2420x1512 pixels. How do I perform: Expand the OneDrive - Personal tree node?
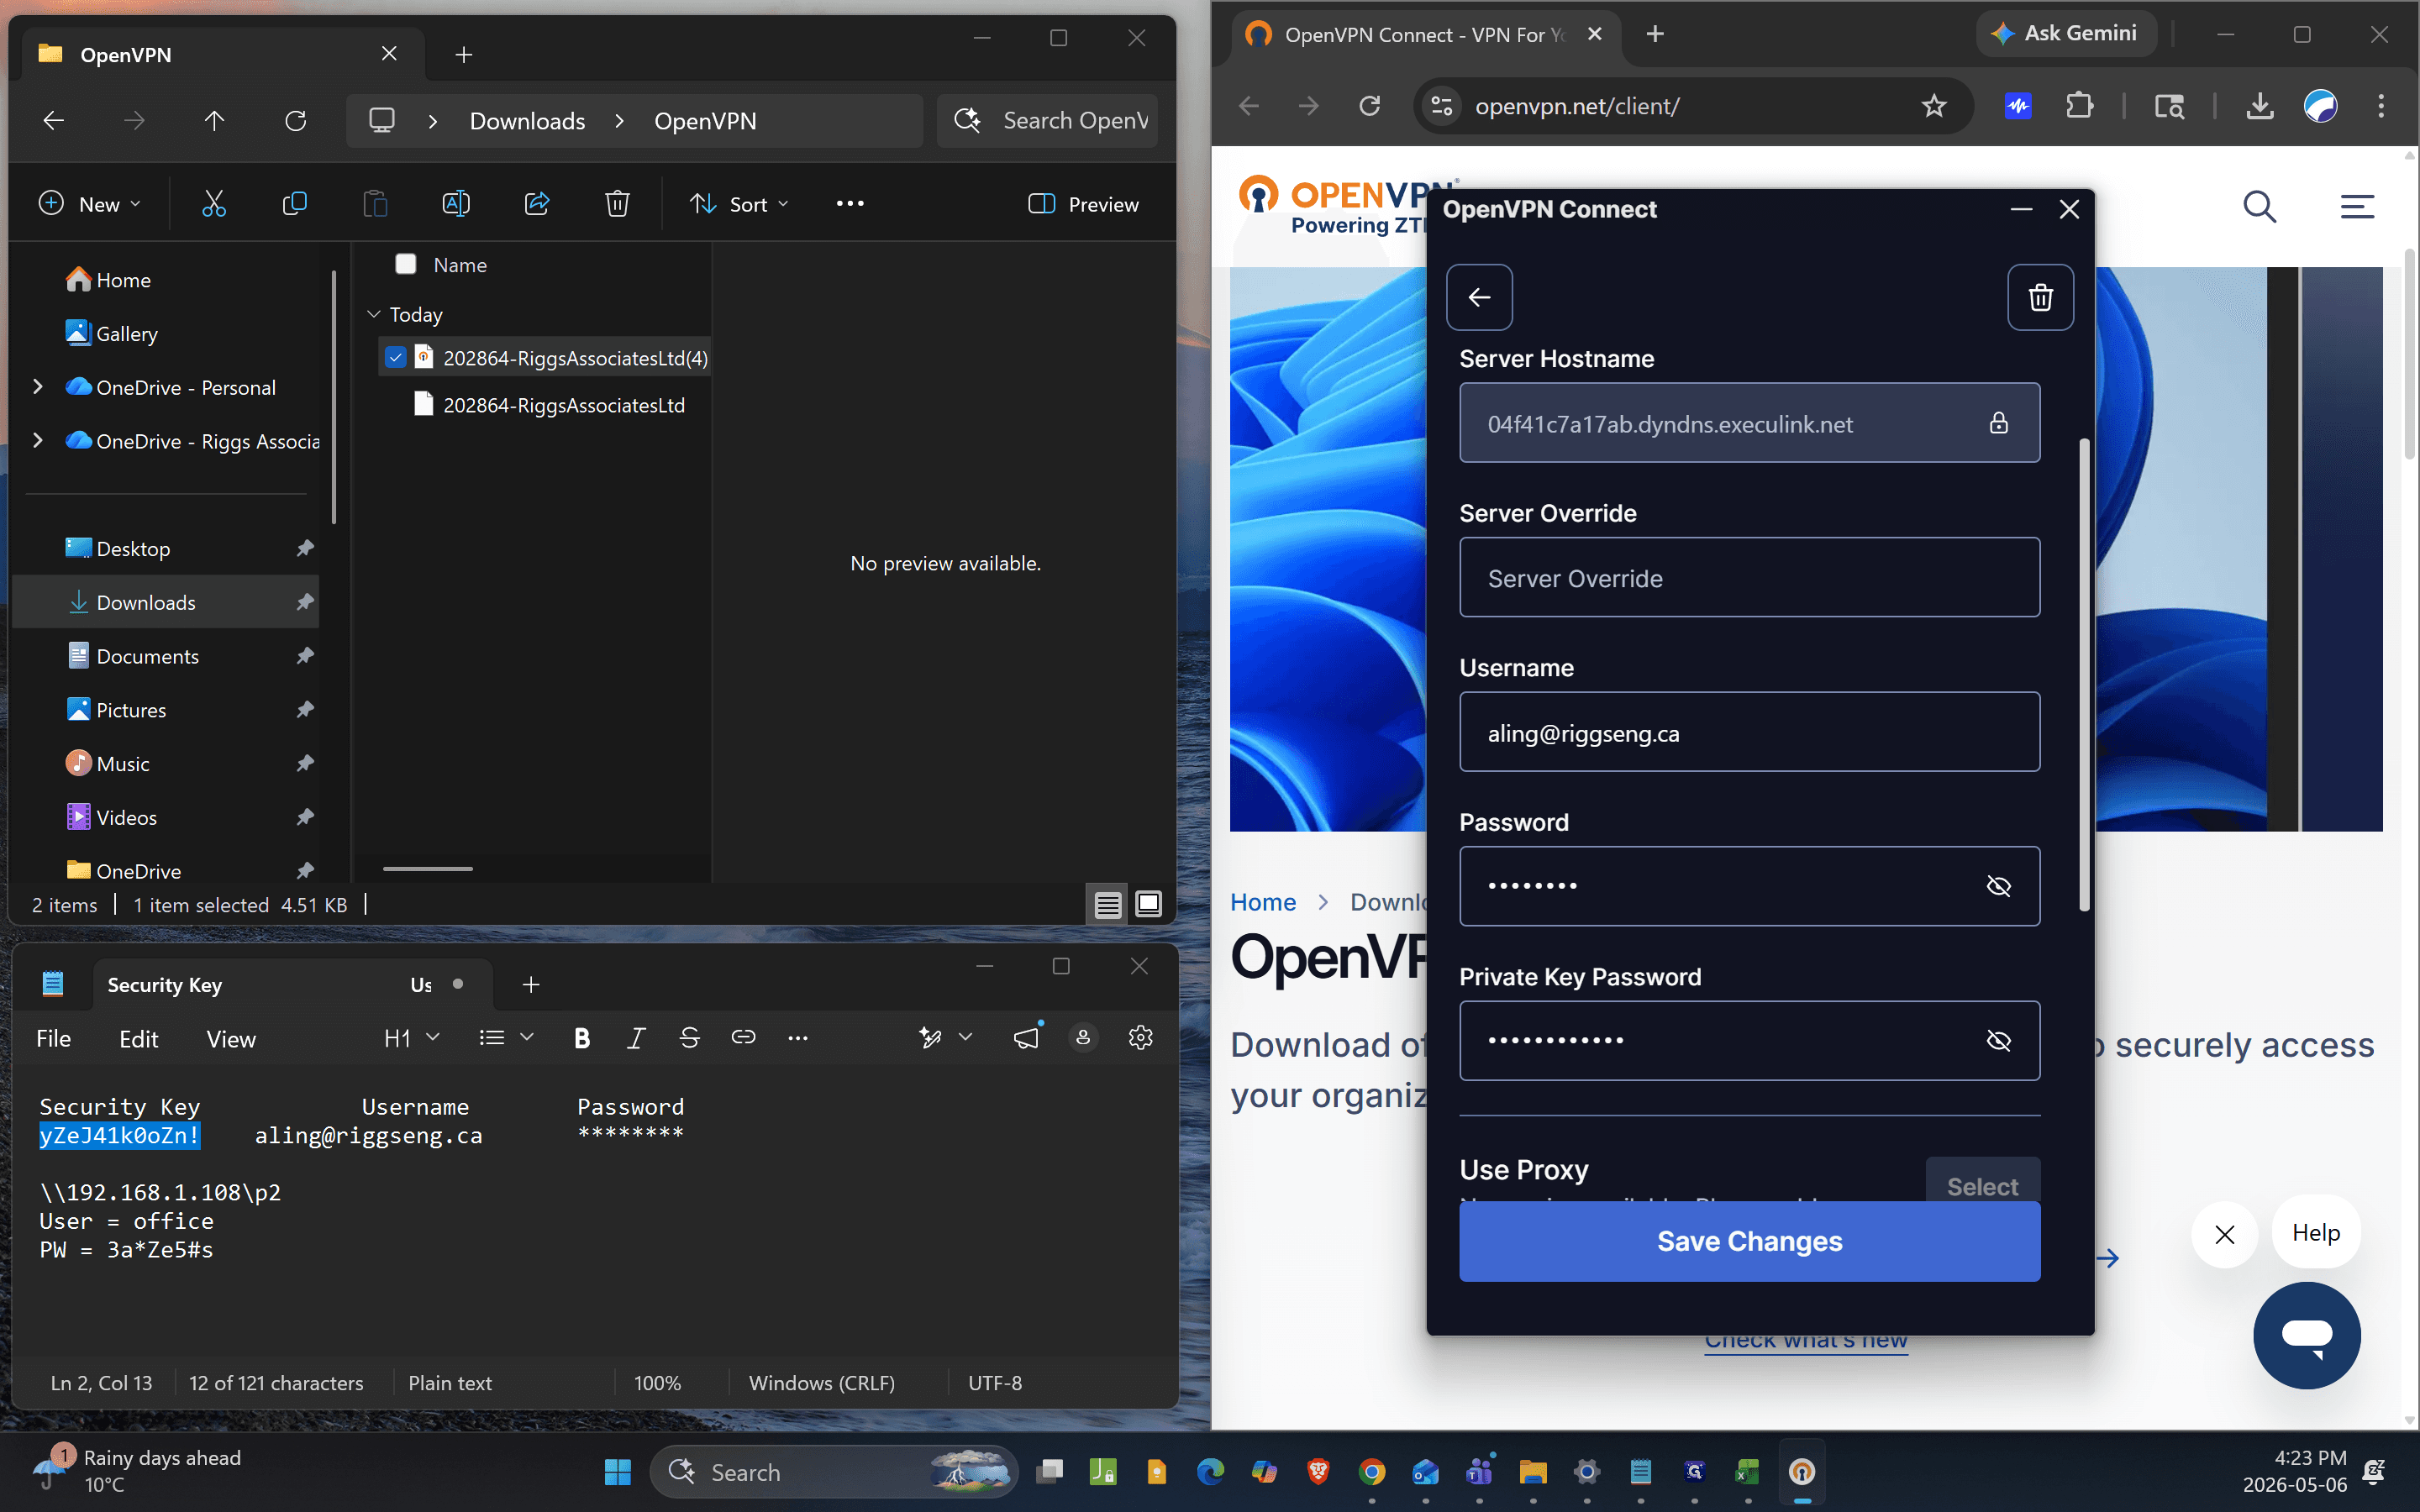pos(38,387)
